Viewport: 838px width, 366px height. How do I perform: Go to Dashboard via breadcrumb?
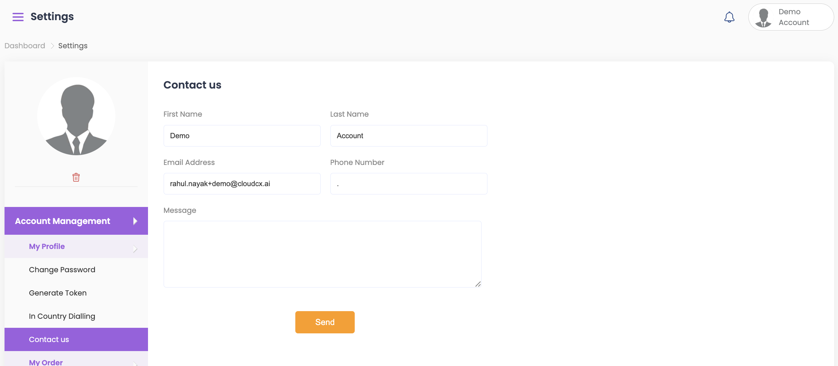[x=25, y=46]
